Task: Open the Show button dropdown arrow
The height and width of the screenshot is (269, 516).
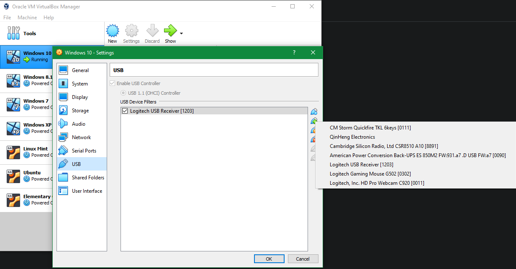Action: (180, 33)
